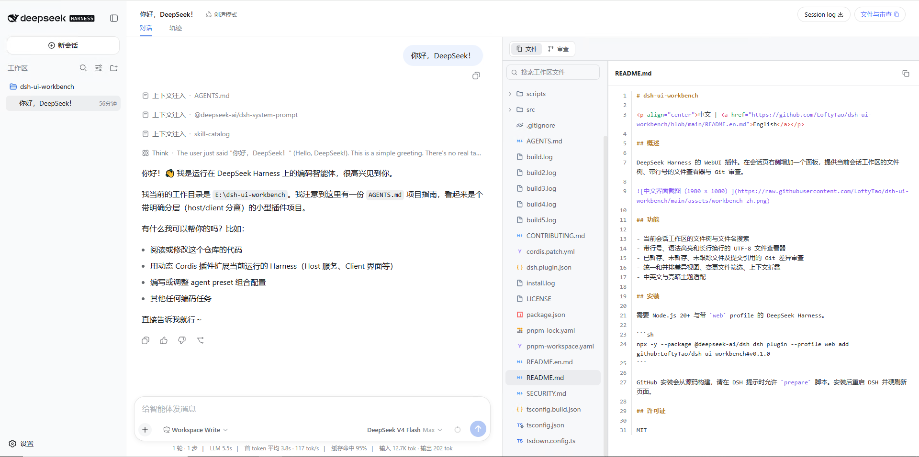Open the @deepseek-ai/dsh-system-prompt context entry
The height and width of the screenshot is (457, 919).
220,115
